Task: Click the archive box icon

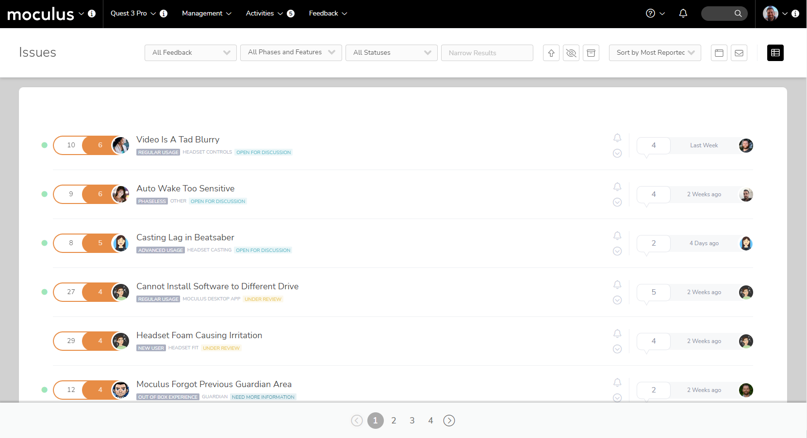Action: (591, 53)
